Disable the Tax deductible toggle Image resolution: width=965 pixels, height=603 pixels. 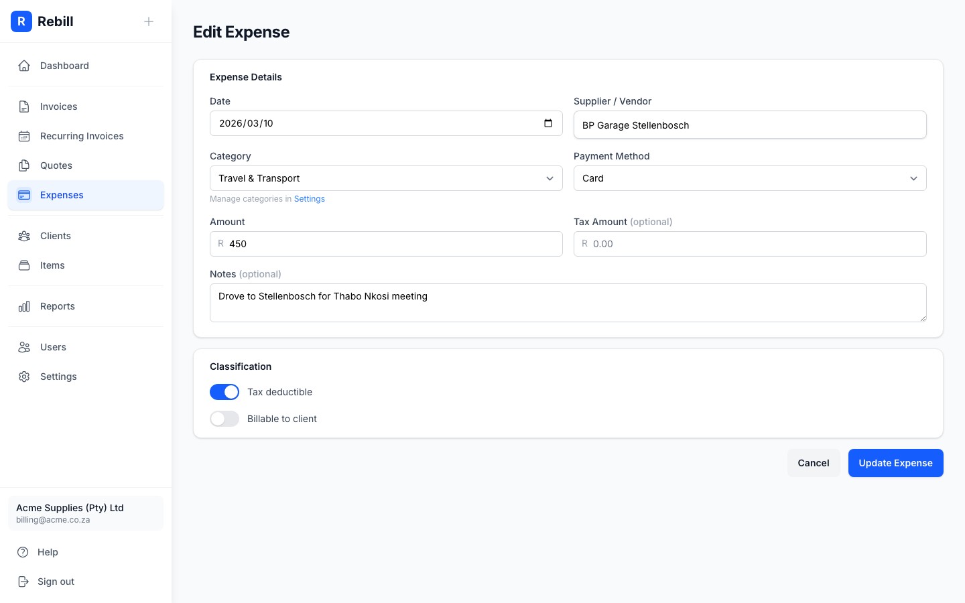(x=224, y=392)
